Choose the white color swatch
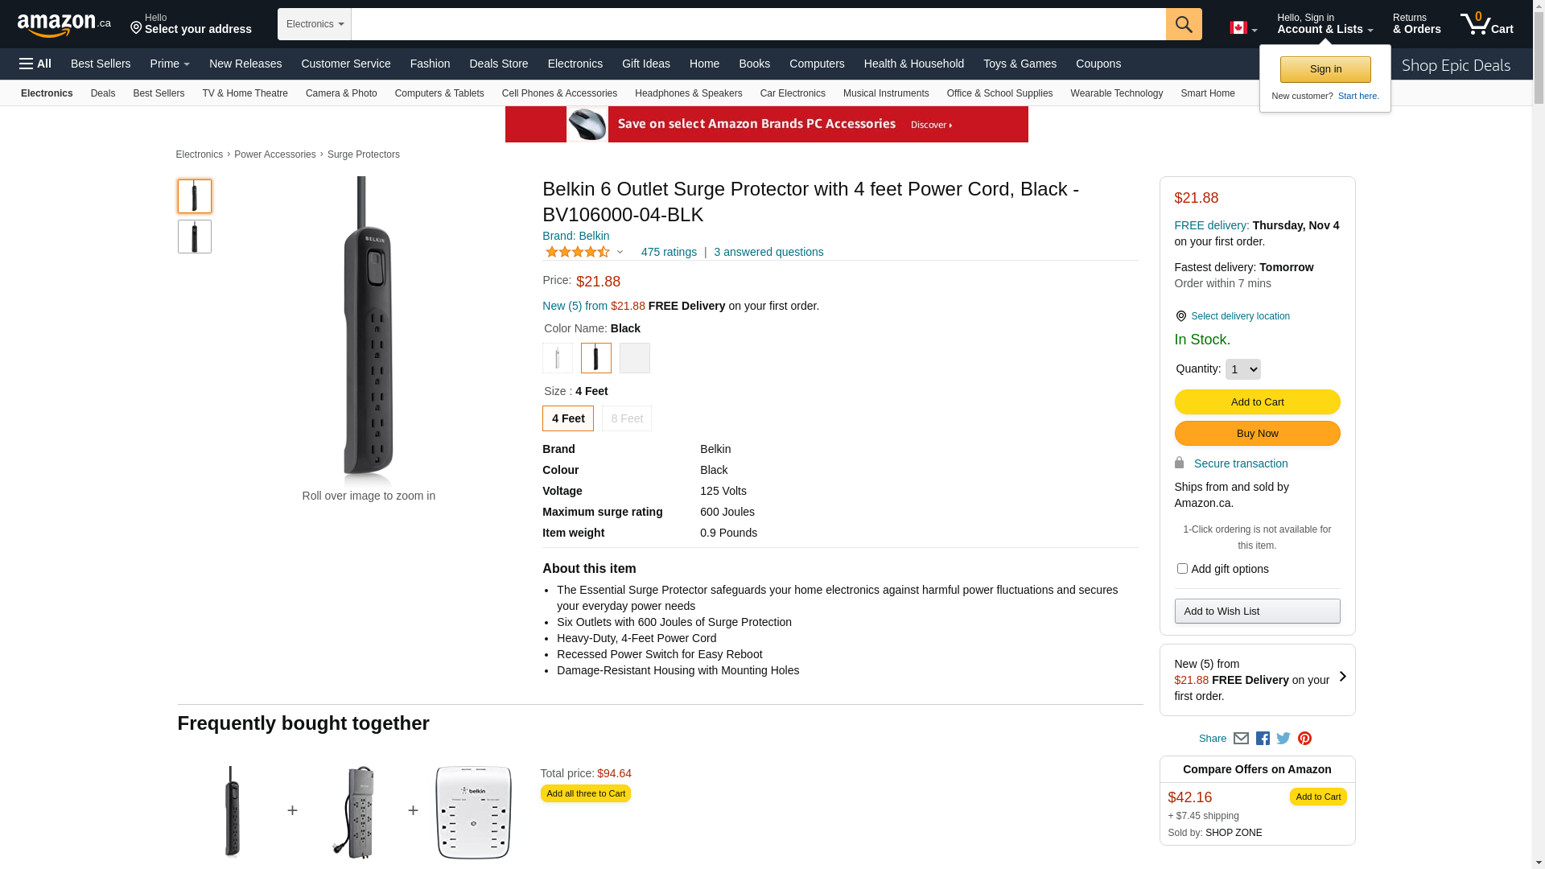 [558, 358]
